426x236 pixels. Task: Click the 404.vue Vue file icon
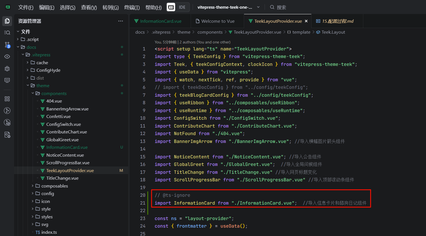pyautogui.click(x=43, y=101)
